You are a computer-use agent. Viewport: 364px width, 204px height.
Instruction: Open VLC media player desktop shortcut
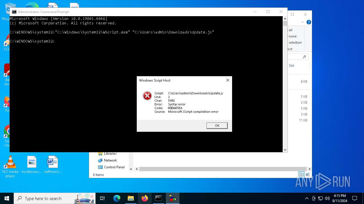tap(10, 167)
